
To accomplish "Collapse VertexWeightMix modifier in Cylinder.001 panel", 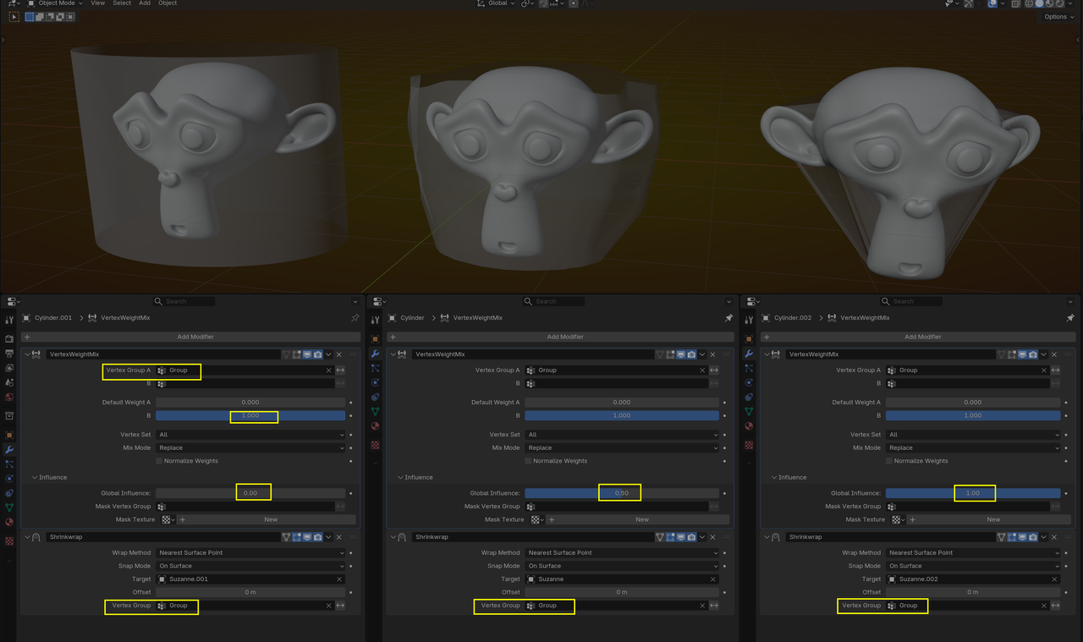I will point(27,354).
